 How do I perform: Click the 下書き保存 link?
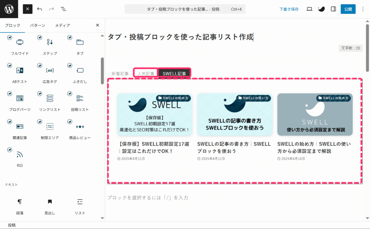click(x=289, y=9)
